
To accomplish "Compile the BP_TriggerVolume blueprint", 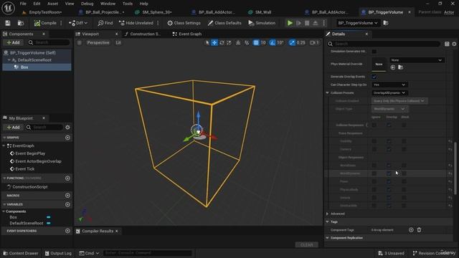I will coord(45,23).
